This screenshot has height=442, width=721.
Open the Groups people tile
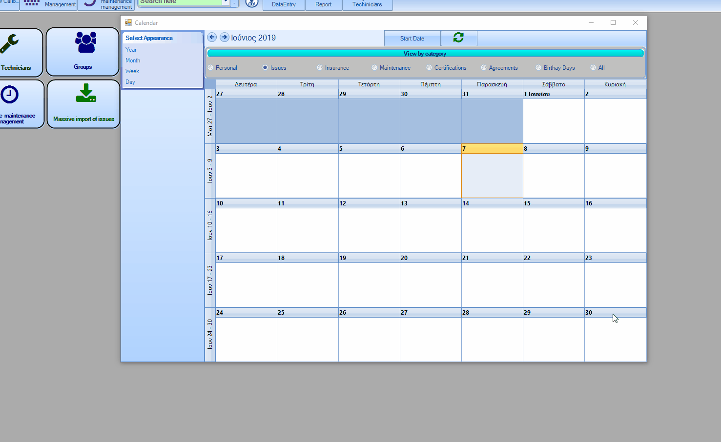(82, 52)
